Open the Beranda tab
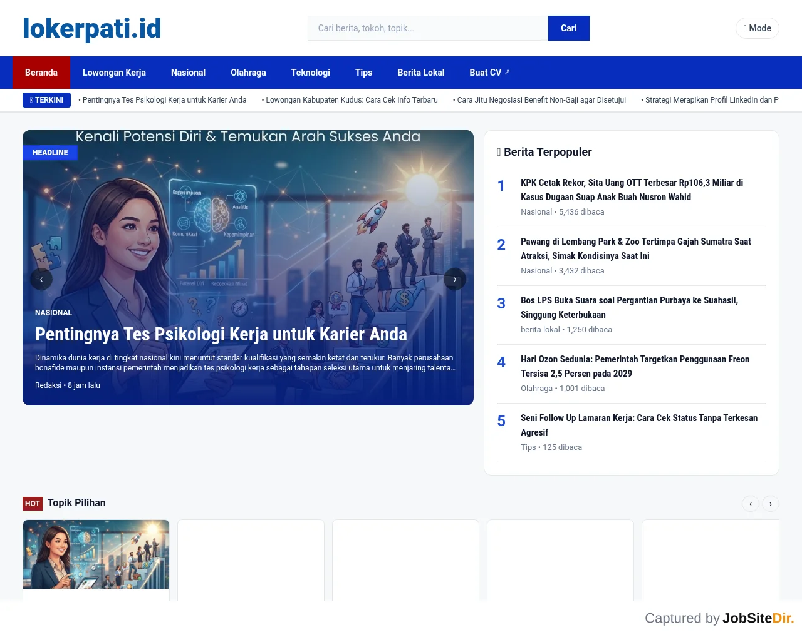802x637 pixels. tap(41, 73)
